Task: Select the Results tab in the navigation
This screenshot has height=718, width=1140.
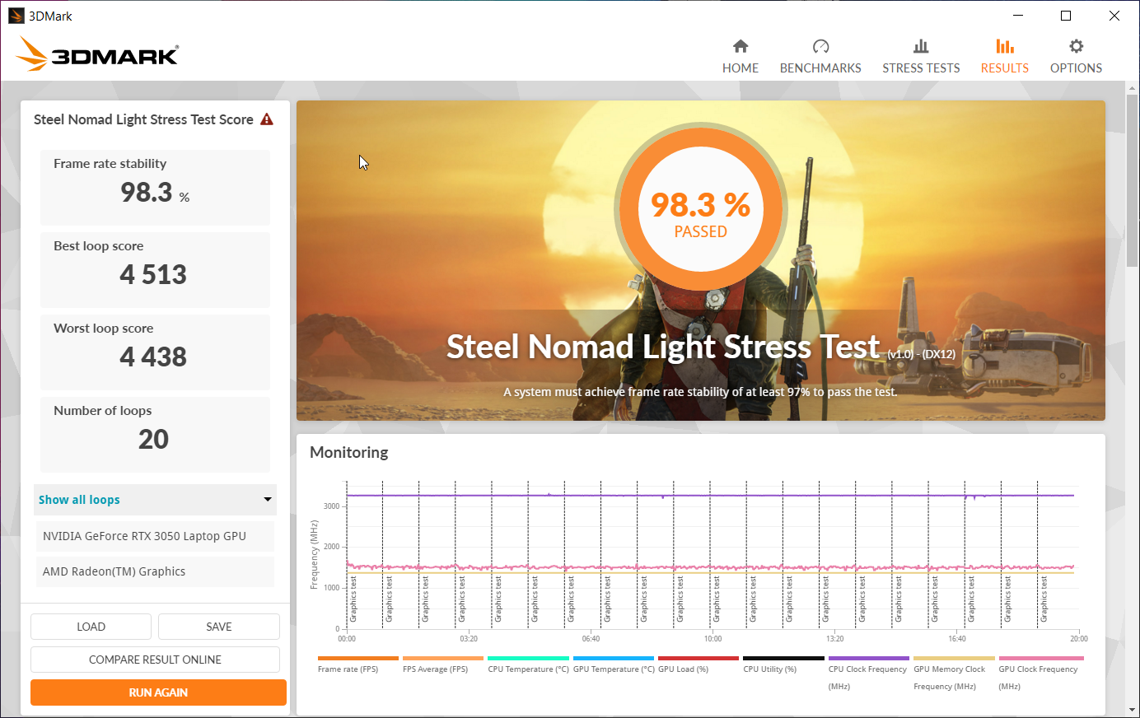Action: pos(1004,56)
